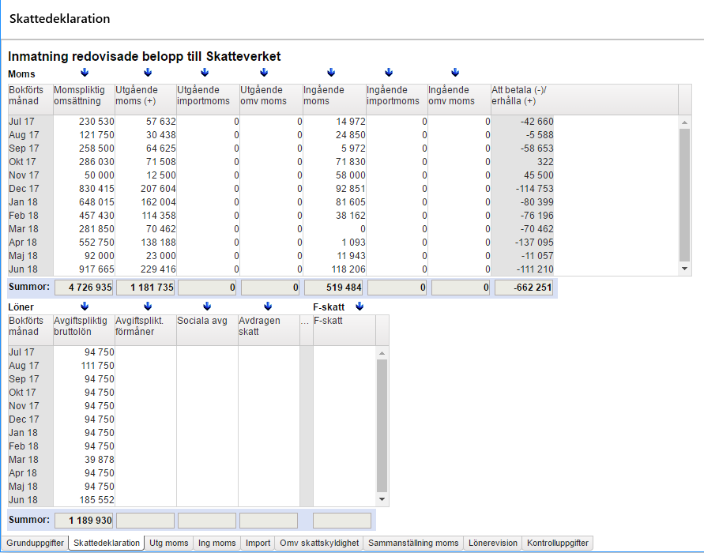Screen dimensions: 704x553
Task: Open the Ing moms tab
Action: 216,543
